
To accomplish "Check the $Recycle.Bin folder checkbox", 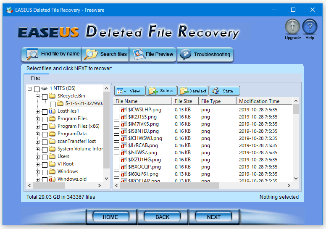I will (45, 97).
